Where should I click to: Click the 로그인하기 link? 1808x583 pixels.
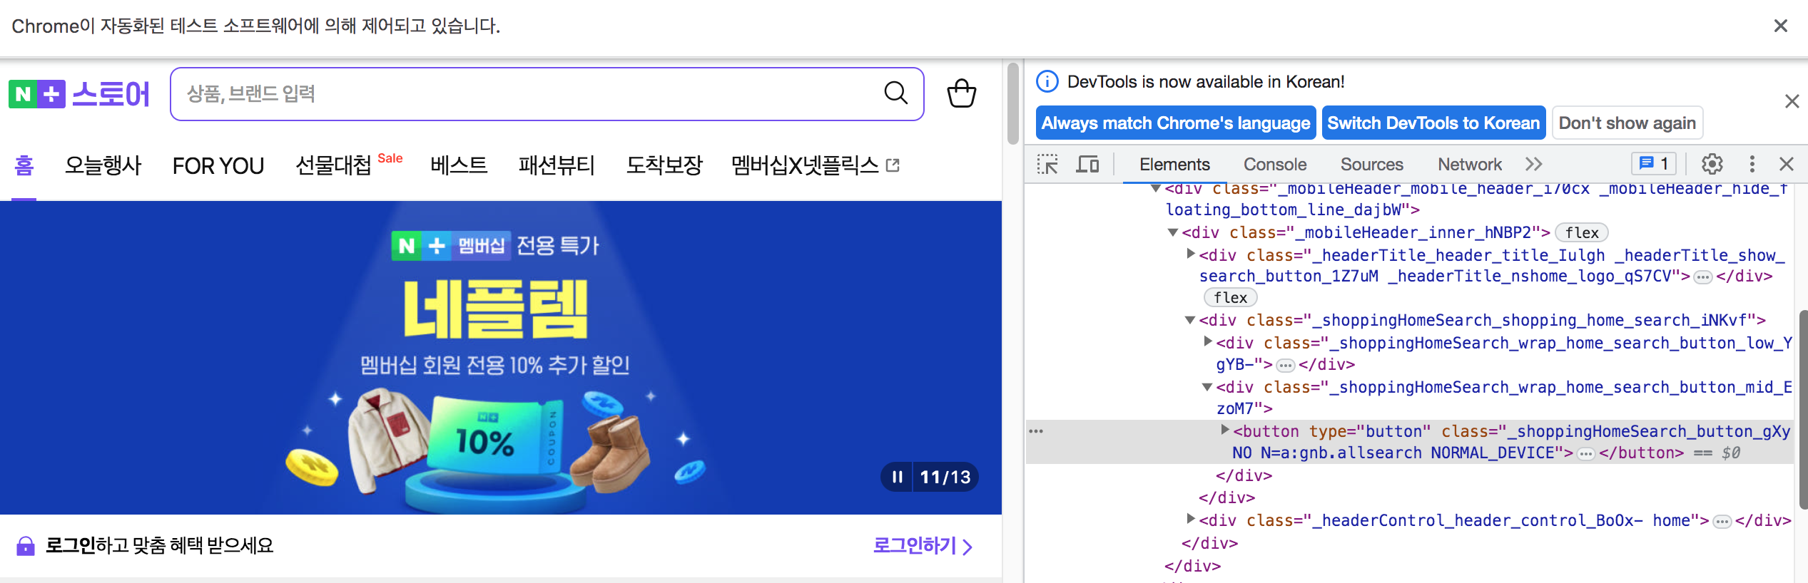pyautogui.click(x=923, y=546)
